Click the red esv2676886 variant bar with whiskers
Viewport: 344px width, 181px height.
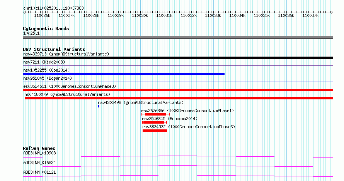[155, 114]
